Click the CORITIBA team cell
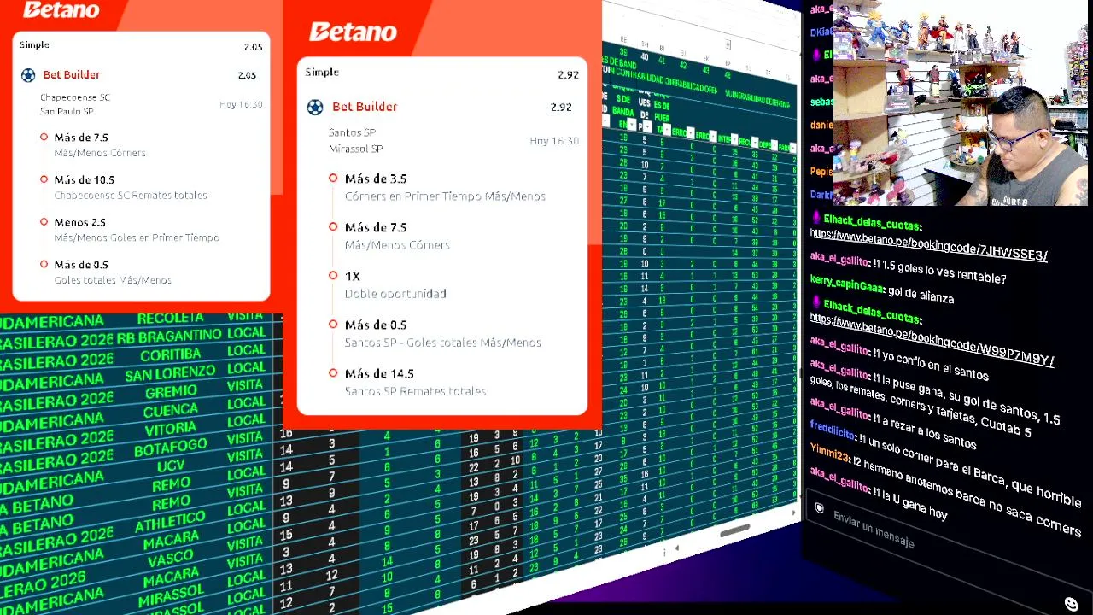Viewport: 1093px width, 615px height. (171, 354)
